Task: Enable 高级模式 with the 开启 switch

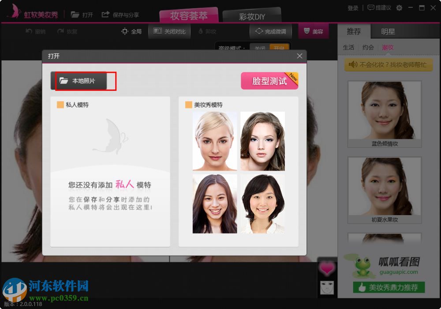Action: [280, 47]
